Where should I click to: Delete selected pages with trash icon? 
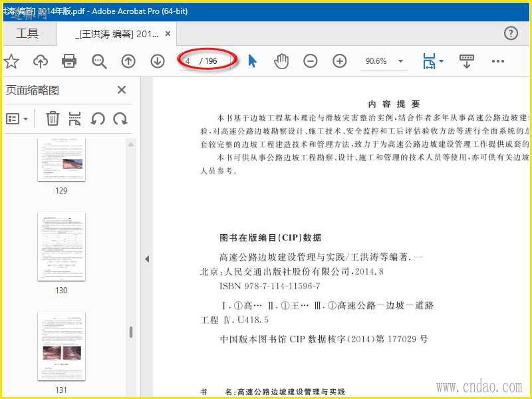(53, 119)
